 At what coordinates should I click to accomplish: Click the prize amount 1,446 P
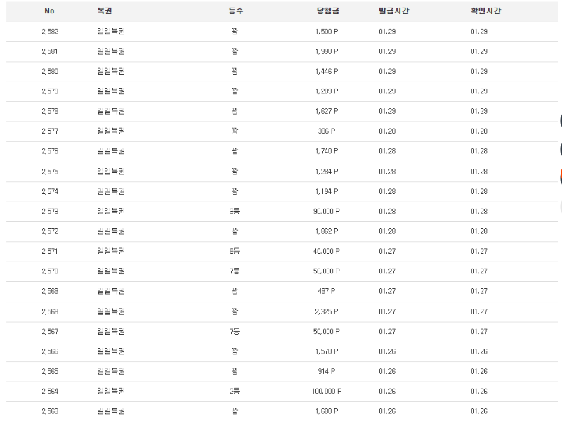click(x=327, y=72)
